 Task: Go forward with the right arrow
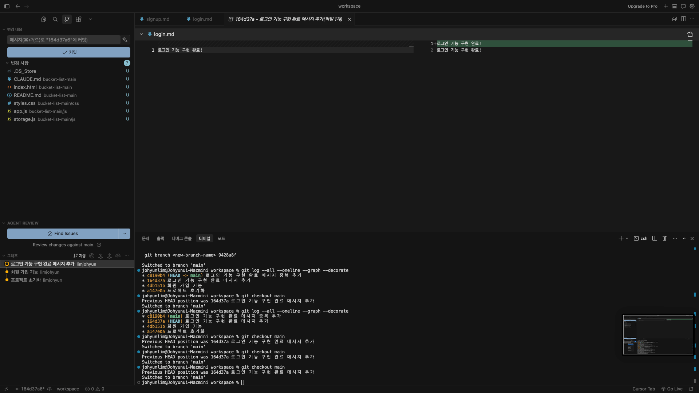(27, 6)
